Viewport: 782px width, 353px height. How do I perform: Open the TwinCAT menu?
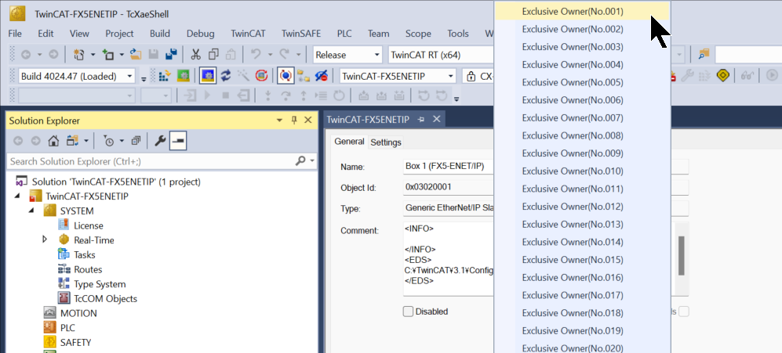248,34
